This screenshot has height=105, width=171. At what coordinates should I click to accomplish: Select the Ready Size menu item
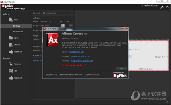coord(18,31)
